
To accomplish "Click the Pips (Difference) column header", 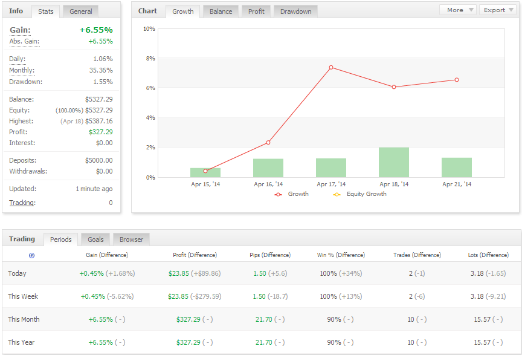I will [x=270, y=255].
